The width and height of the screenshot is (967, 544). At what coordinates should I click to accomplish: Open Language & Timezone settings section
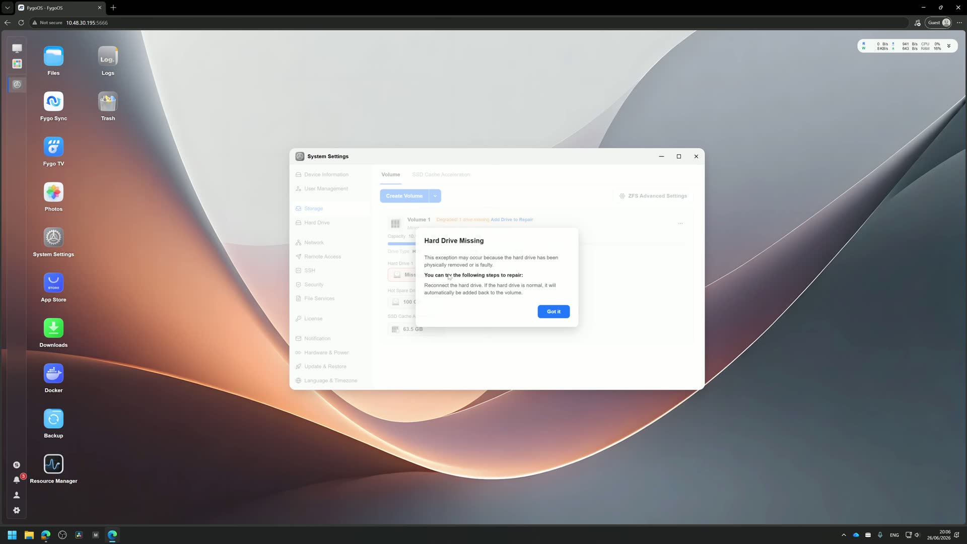point(331,381)
